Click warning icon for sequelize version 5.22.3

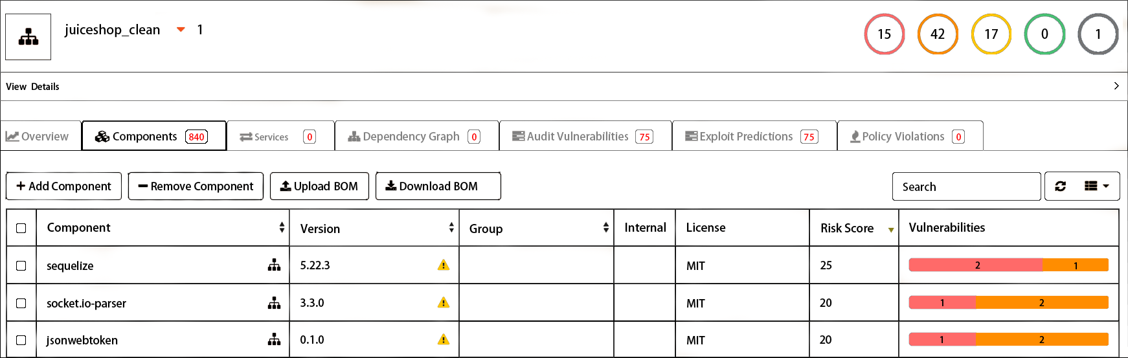pos(444,265)
